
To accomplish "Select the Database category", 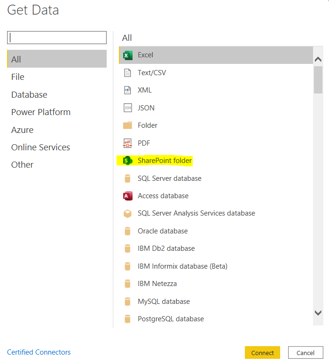I will (29, 95).
